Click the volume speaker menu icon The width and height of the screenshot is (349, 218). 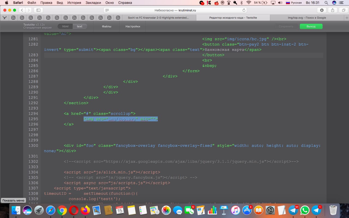280,3
